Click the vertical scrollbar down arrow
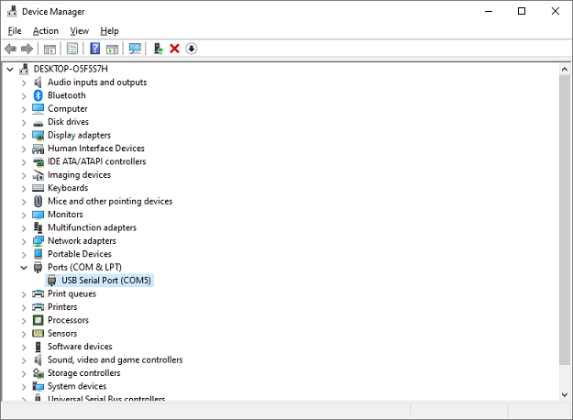 tap(564, 393)
